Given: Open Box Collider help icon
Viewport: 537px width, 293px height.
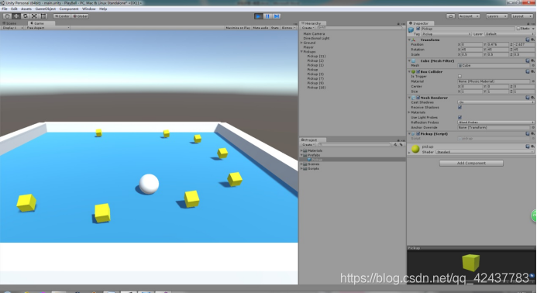Looking at the screenshot, I should click(528, 72).
